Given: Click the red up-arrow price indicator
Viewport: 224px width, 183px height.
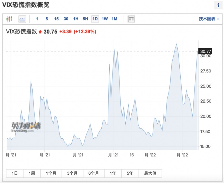Looking at the screenshot, I should tap(40, 32).
